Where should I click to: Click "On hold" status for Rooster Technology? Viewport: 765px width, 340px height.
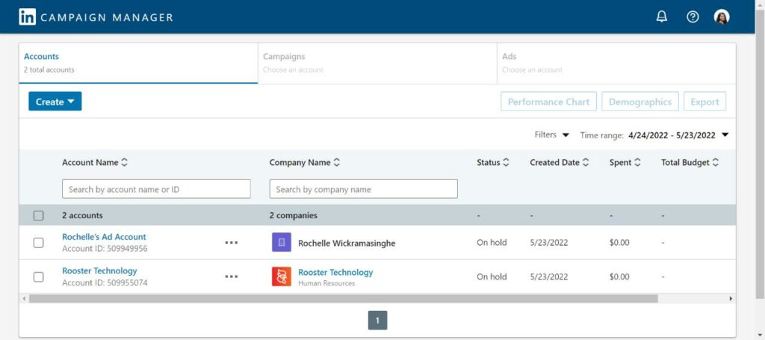(492, 276)
